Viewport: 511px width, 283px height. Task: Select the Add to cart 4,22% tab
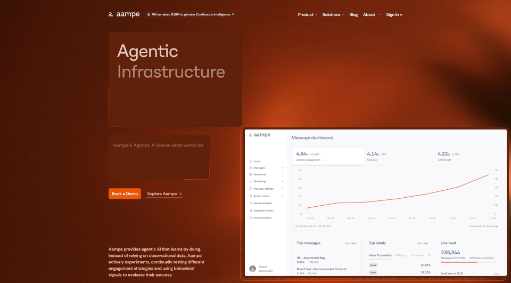pos(468,156)
